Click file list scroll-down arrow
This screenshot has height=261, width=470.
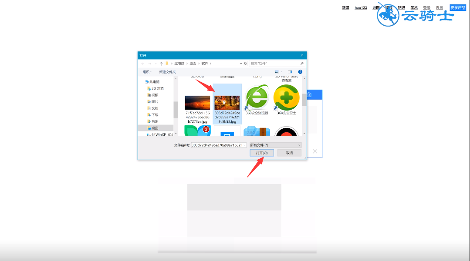(x=304, y=134)
